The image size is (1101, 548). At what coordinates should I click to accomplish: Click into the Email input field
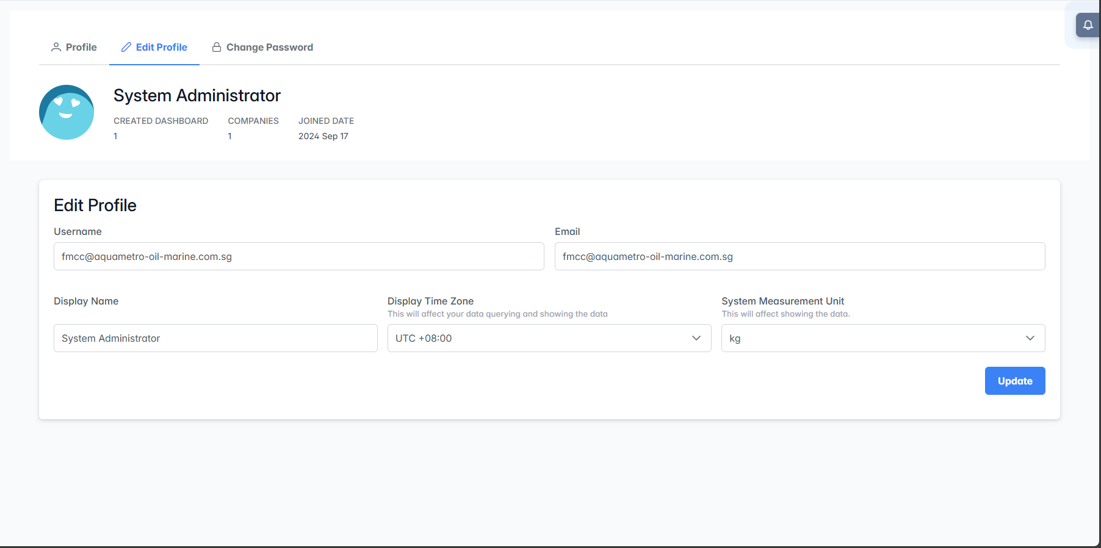click(800, 256)
